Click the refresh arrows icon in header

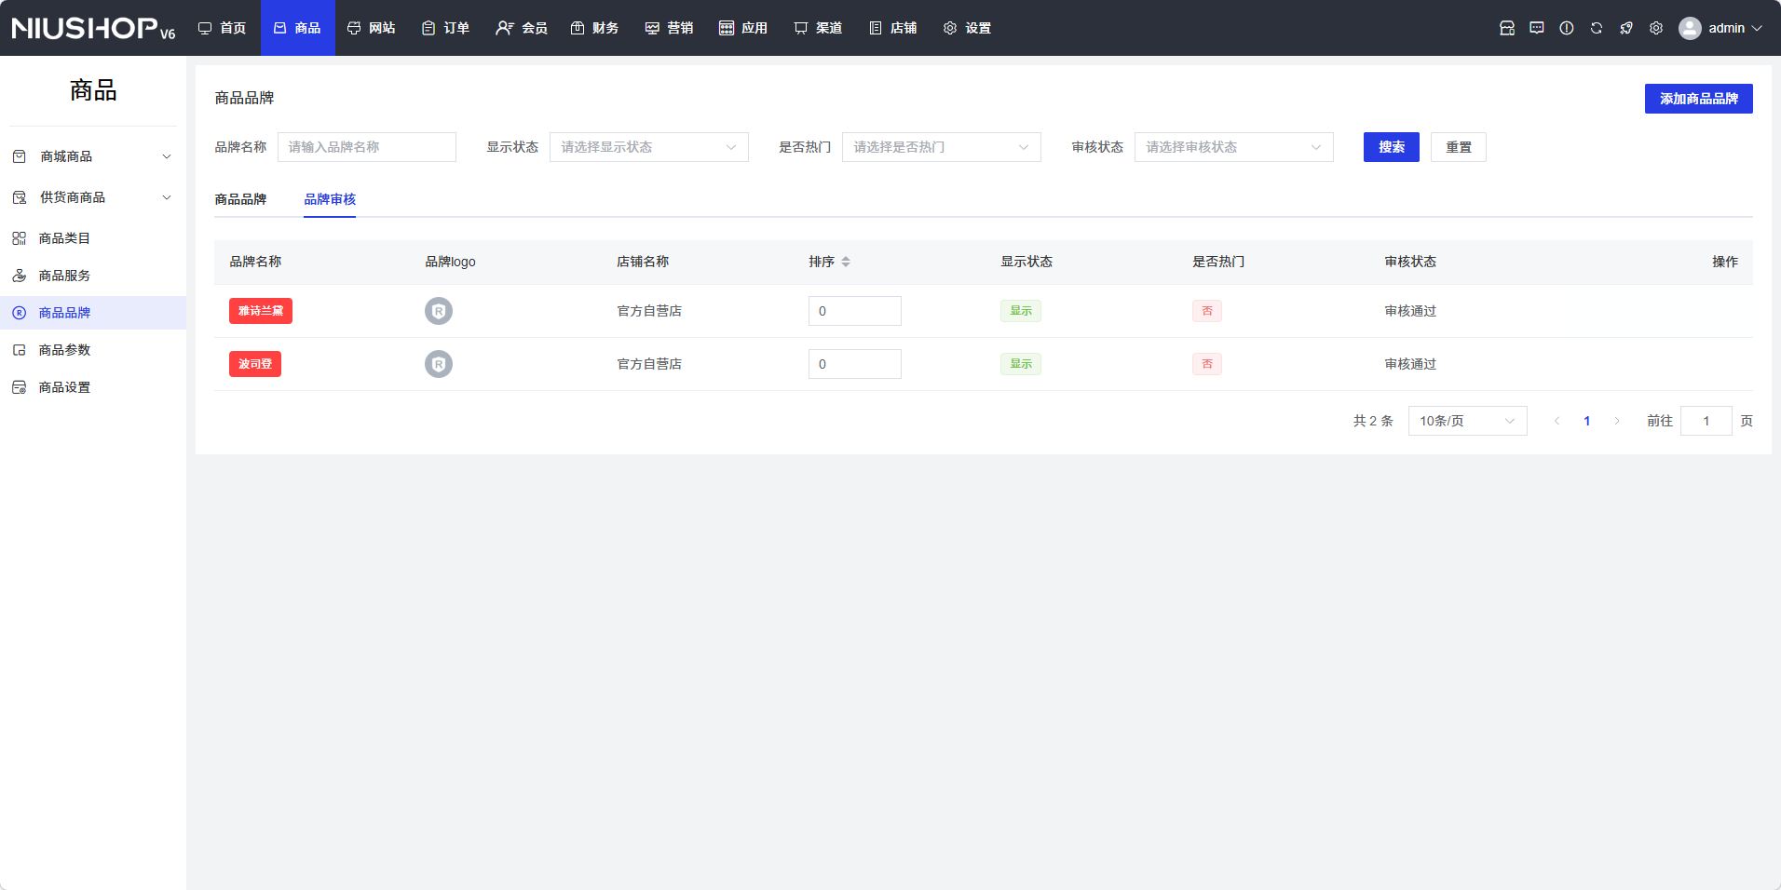click(1597, 28)
